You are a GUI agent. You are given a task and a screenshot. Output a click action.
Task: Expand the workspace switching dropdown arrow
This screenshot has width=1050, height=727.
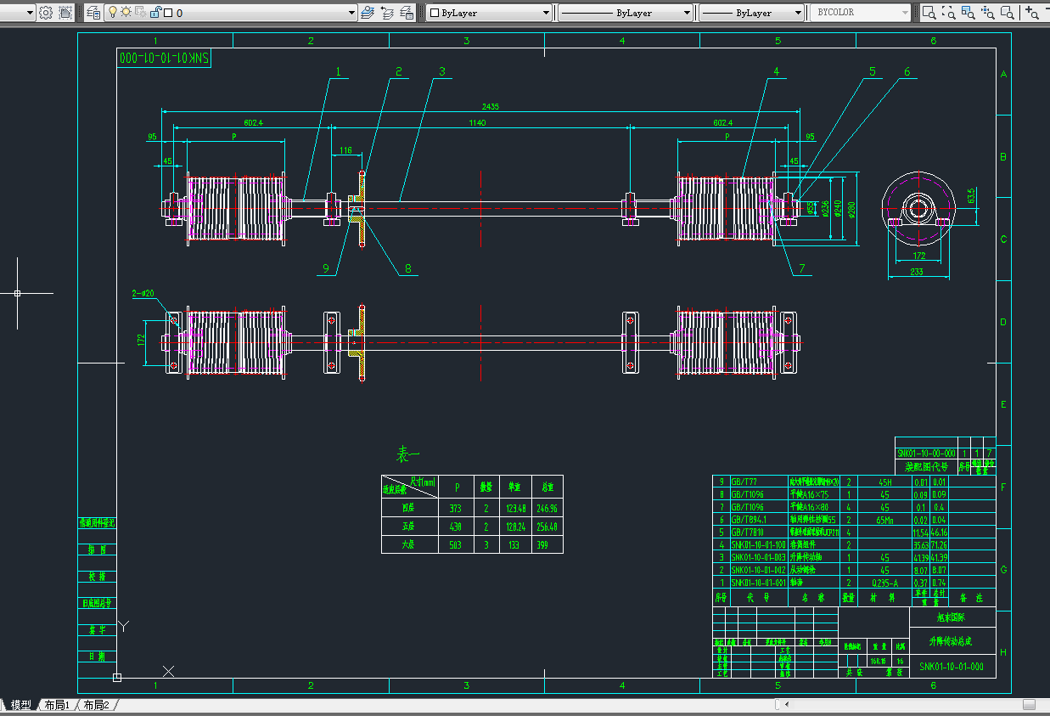[31, 13]
